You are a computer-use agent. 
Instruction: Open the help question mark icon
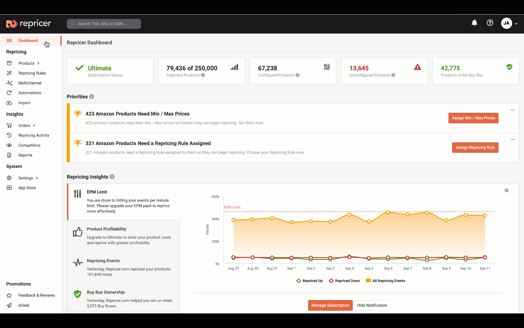click(x=490, y=23)
